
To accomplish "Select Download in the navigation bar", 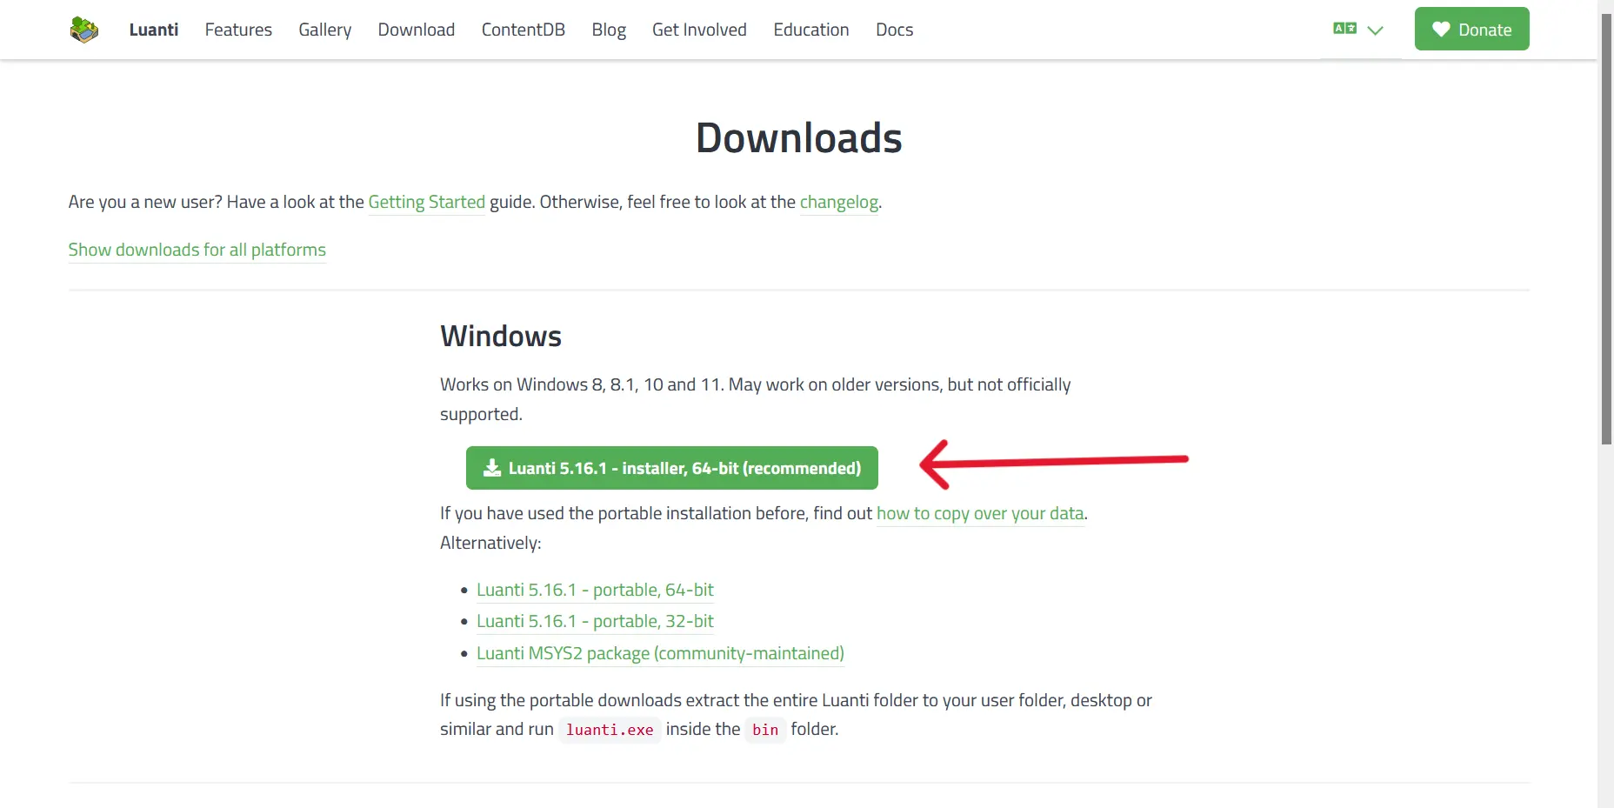I will (417, 30).
